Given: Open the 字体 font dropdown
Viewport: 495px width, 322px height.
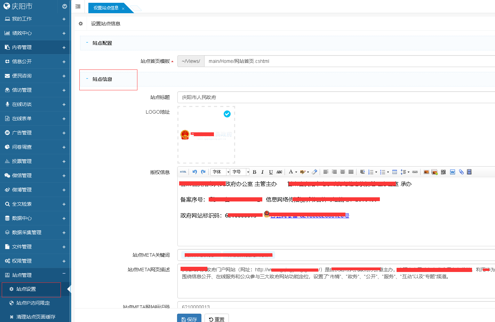Looking at the screenshot, I should (220, 172).
